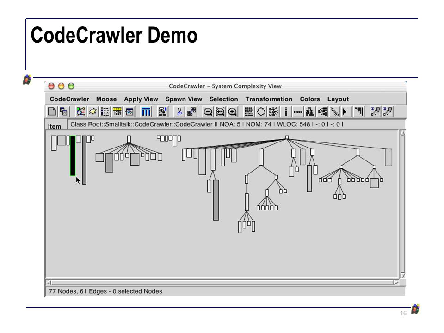Open the Layout menu
The width and height of the screenshot is (444, 333).
coord(338,99)
